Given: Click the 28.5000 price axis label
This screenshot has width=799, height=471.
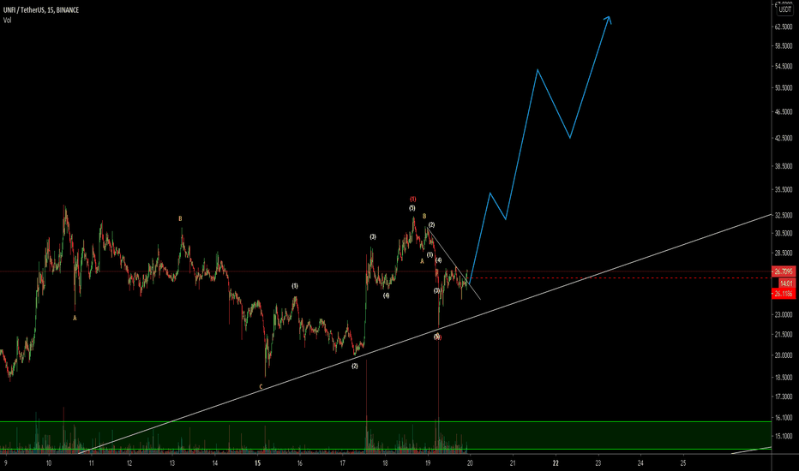Looking at the screenshot, I should tap(784, 253).
